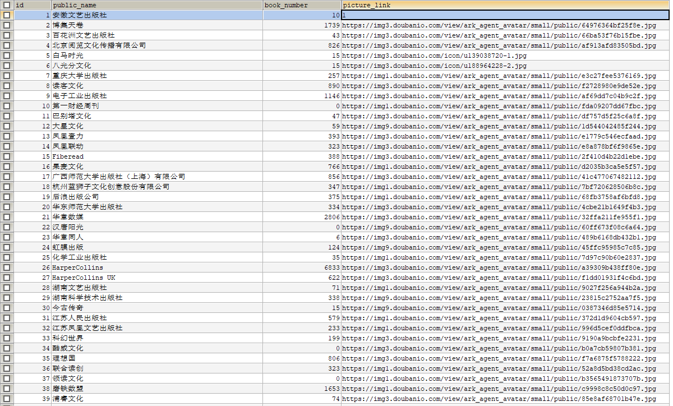Select the 杭州蓝狮子文化创意股份有限公司 cell
The image size is (673, 406).
(157, 187)
